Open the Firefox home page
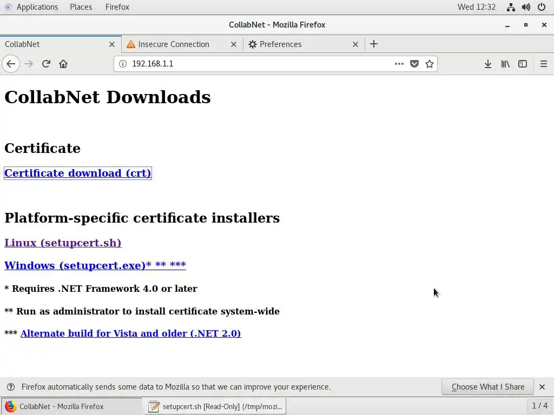This screenshot has height=415, width=554. point(63,64)
